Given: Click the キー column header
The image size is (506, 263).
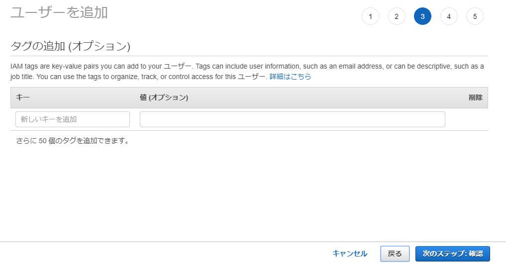Looking at the screenshot, I should 23,97.
